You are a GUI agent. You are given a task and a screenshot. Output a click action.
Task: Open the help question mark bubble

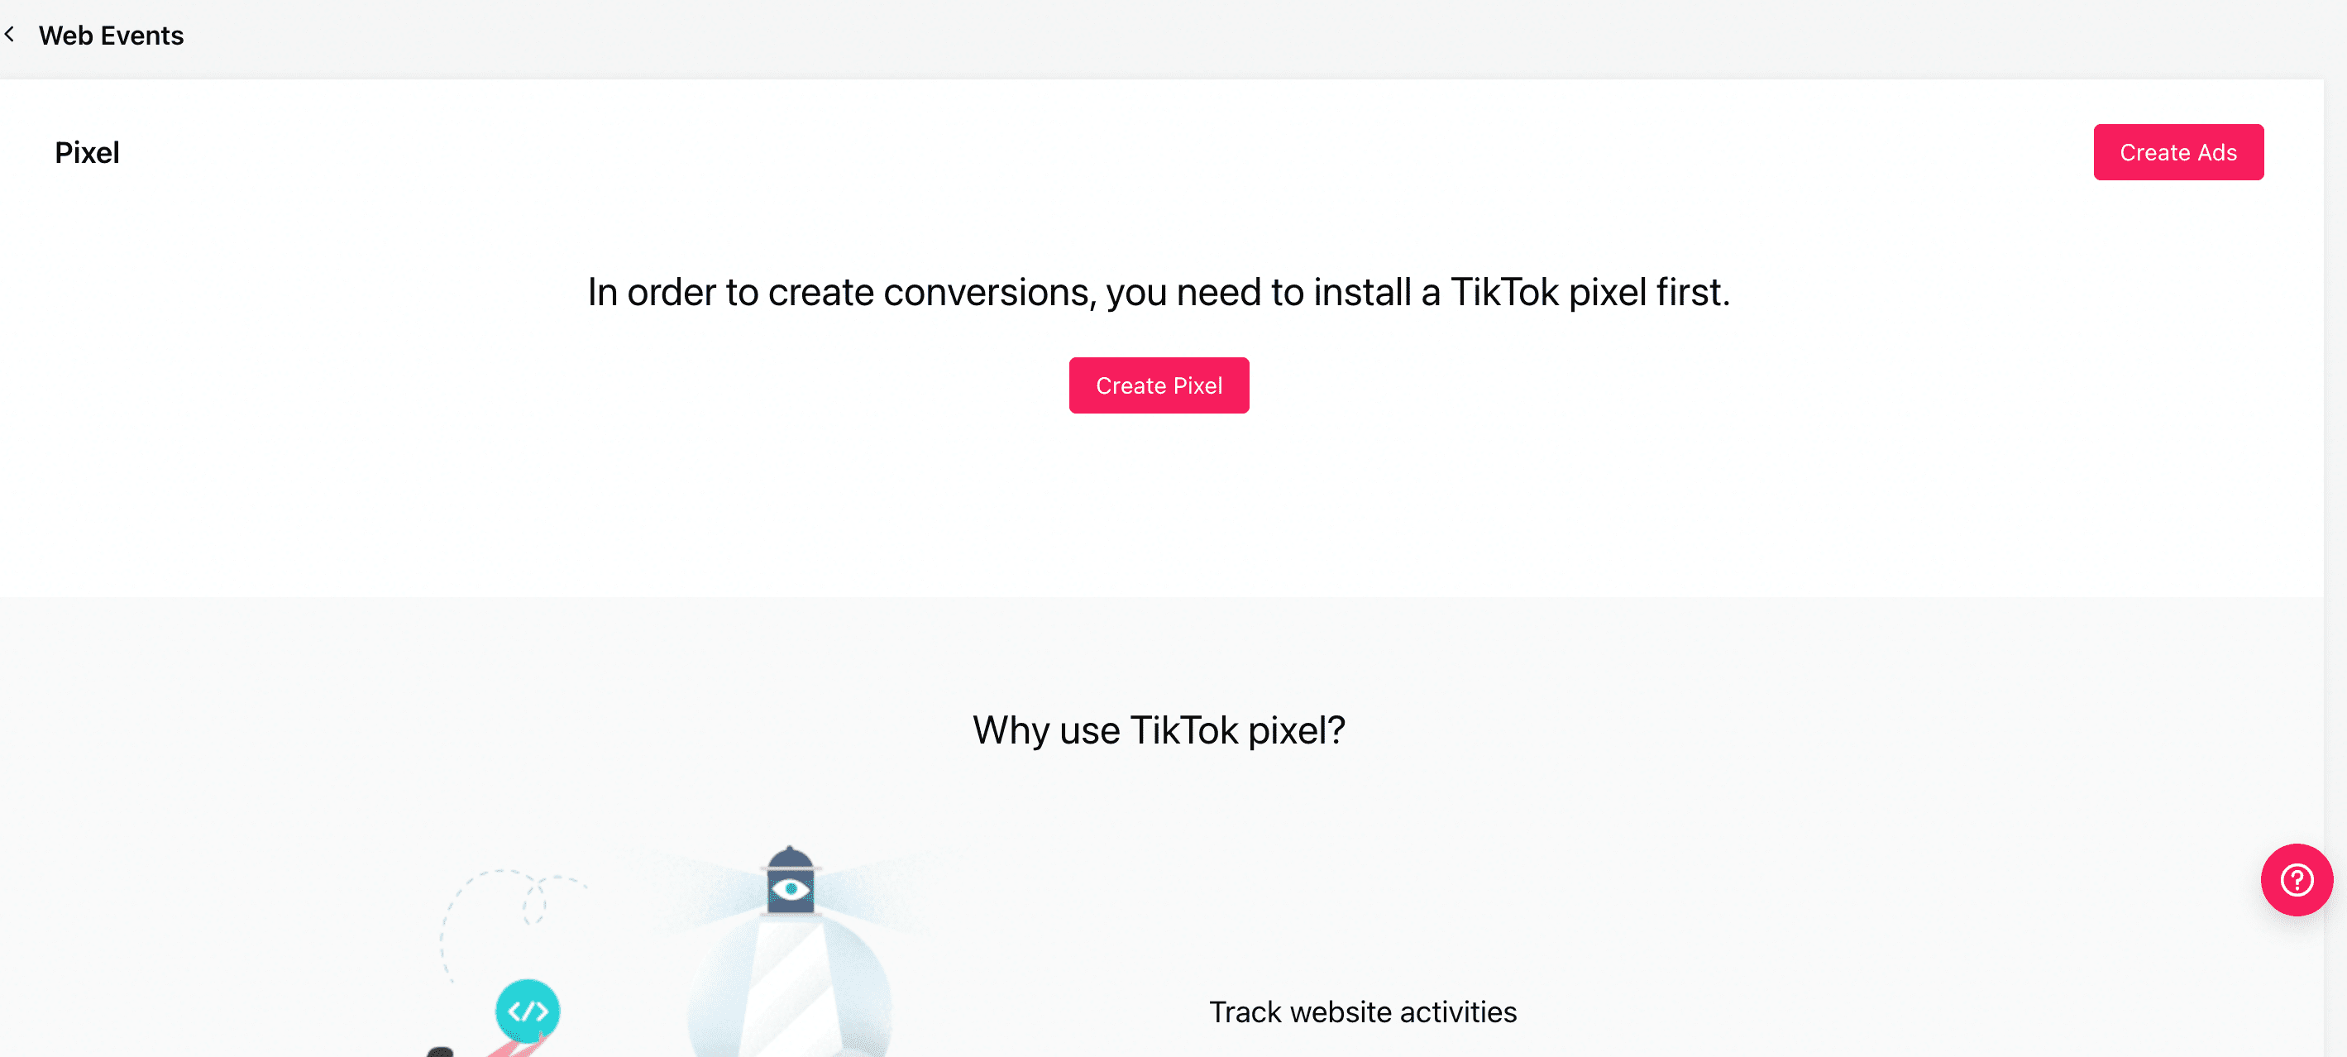click(2296, 880)
